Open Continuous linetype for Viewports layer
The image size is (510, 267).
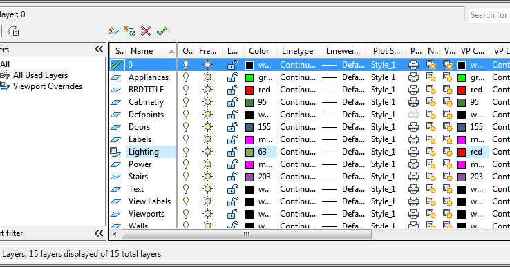(298, 214)
